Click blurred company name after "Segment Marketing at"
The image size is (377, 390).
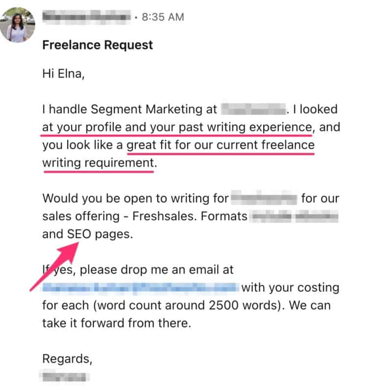[253, 109]
